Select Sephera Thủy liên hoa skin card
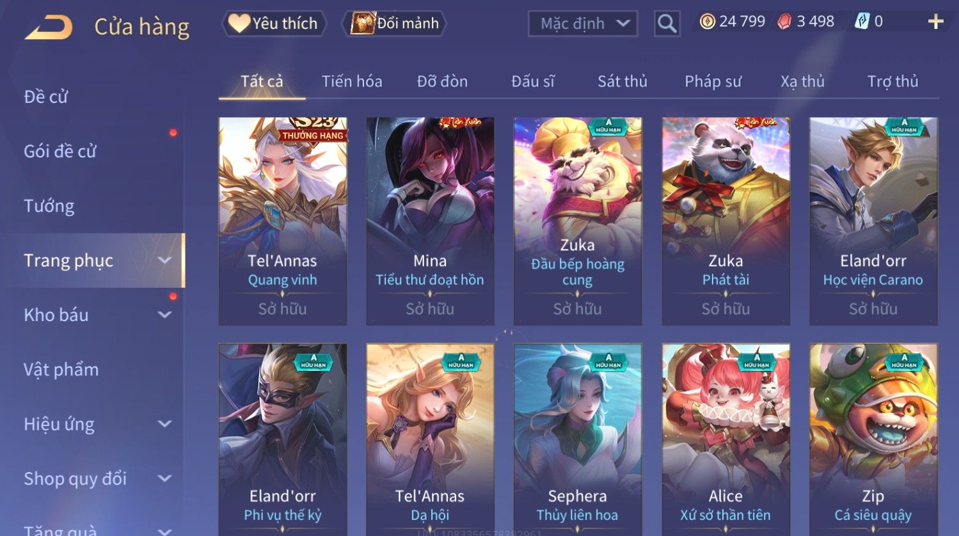959x536 pixels. coord(578,439)
